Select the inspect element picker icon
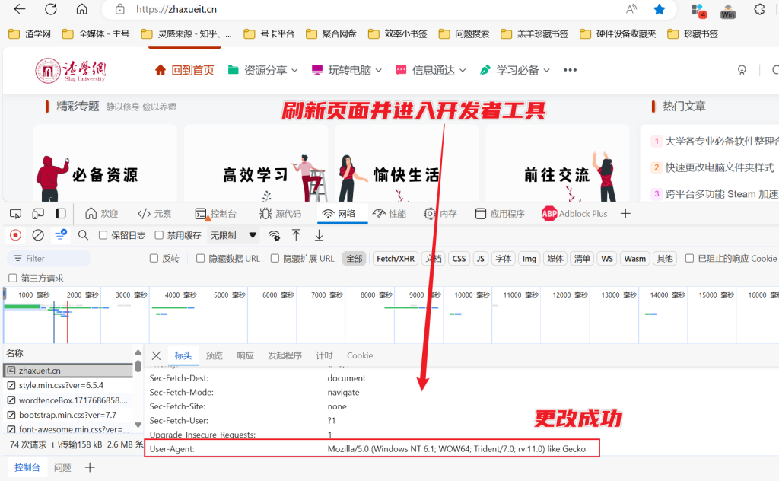The height and width of the screenshot is (481, 779). [x=15, y=213]
